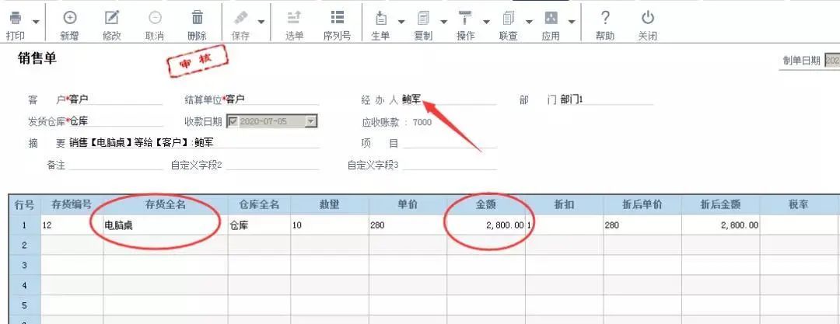
Task: Open the 收款日期 date dropdown
Action: 311,121
